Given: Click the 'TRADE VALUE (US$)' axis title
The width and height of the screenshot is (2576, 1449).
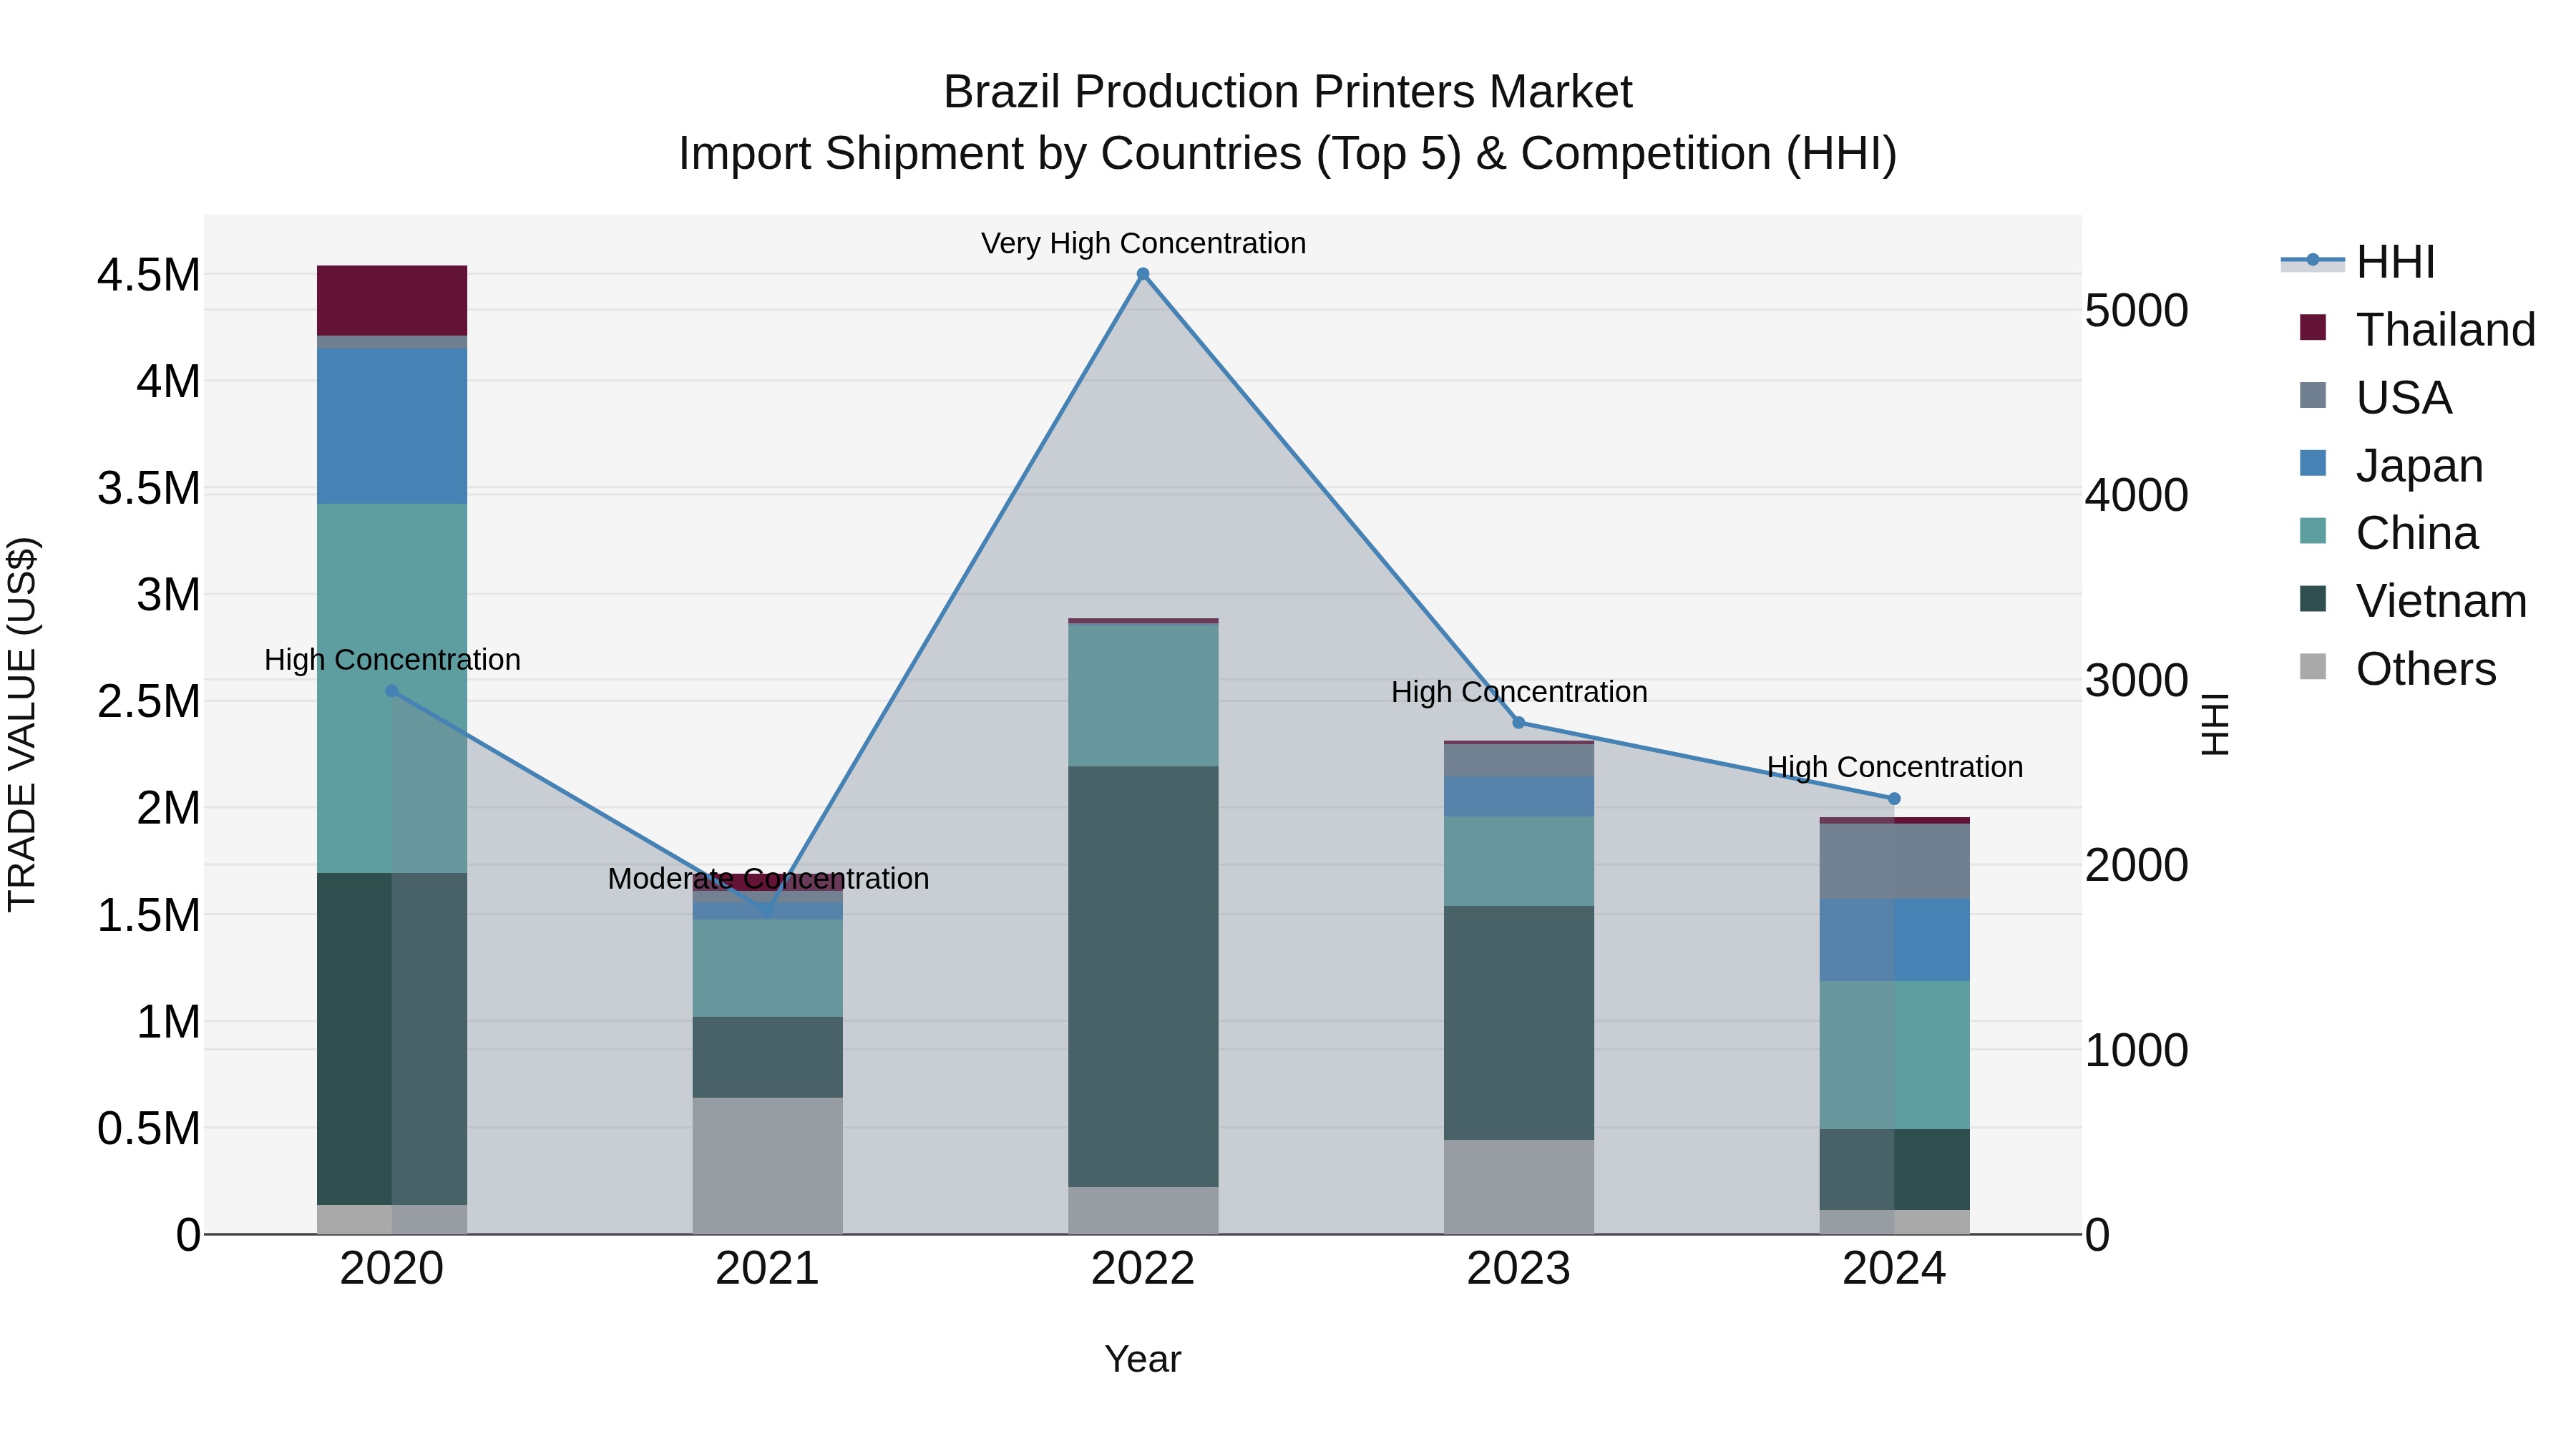Looking at the screenshot, I should 22,724.
